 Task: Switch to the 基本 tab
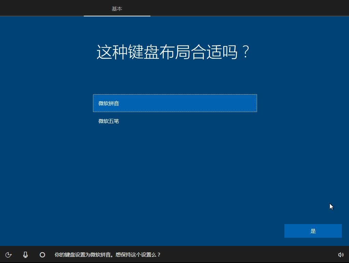click(117, 9)
